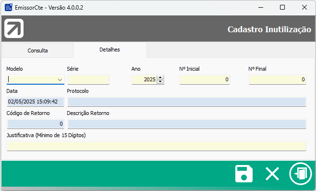Switch to the Consulta tab
This screenshot has height=191, width=316.
click(x=37, y=50)
